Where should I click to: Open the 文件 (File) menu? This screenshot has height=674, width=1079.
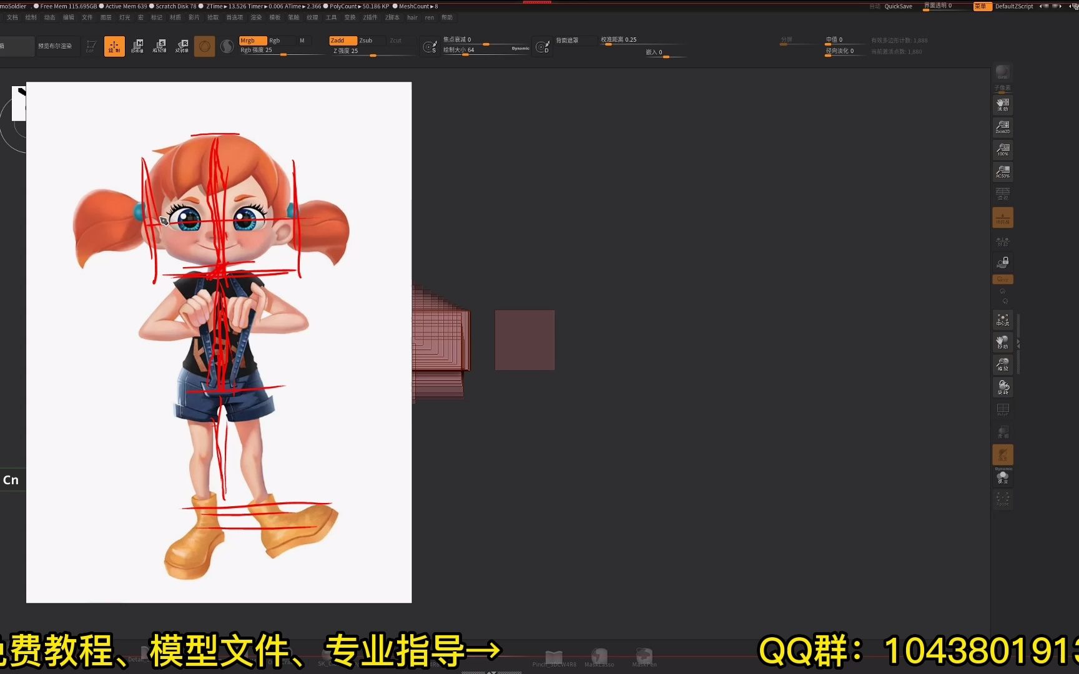coord(87,17)
